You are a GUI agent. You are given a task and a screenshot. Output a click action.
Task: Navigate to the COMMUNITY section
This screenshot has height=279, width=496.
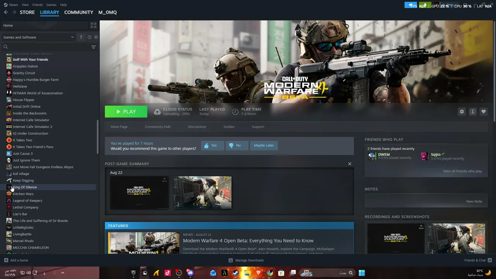(x=79, y=12)
